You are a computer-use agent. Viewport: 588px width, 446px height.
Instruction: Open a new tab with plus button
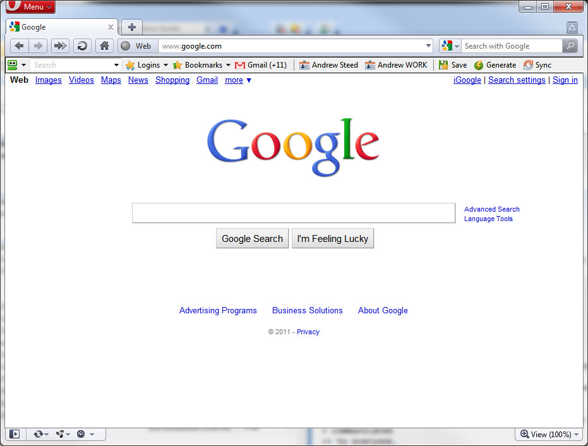131,27
